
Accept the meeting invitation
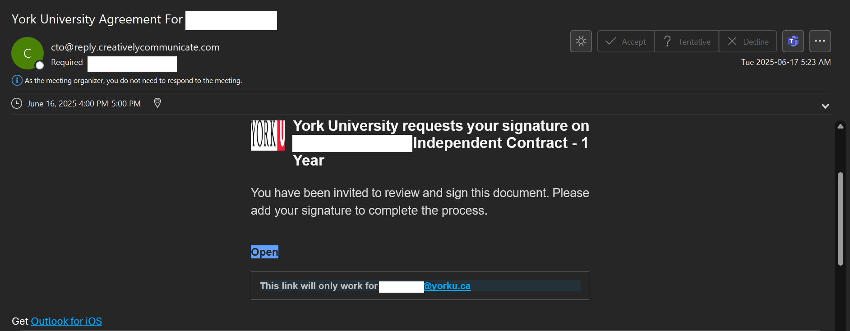tap(626, 41)
